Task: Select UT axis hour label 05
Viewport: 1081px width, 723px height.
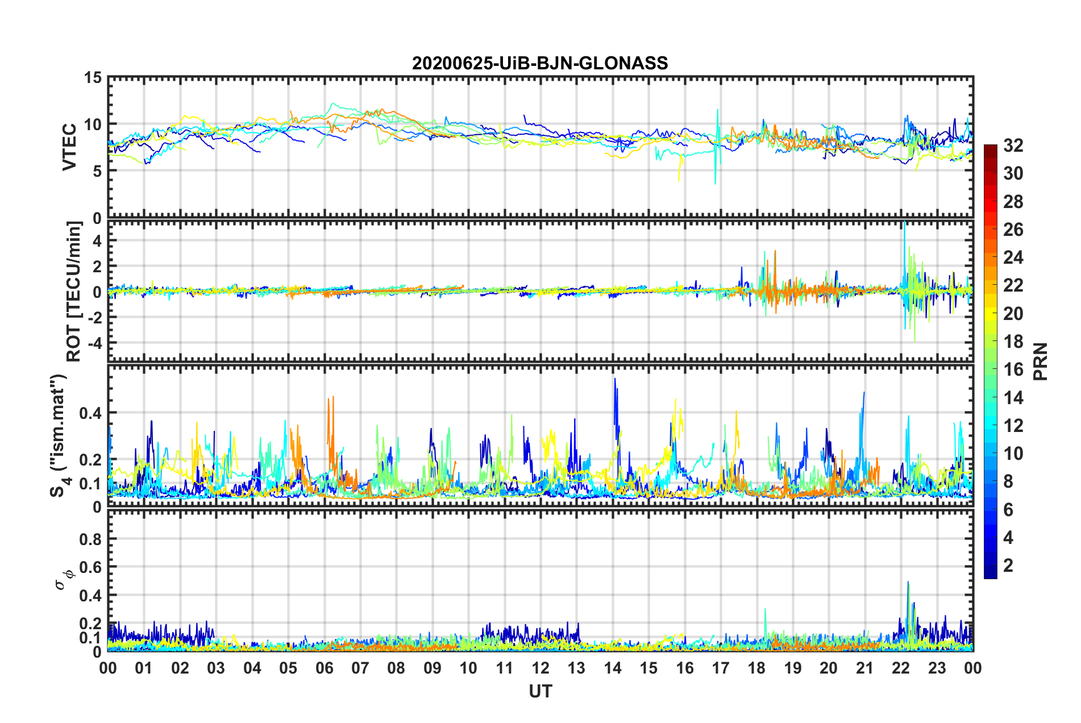Action: point(288,668)
